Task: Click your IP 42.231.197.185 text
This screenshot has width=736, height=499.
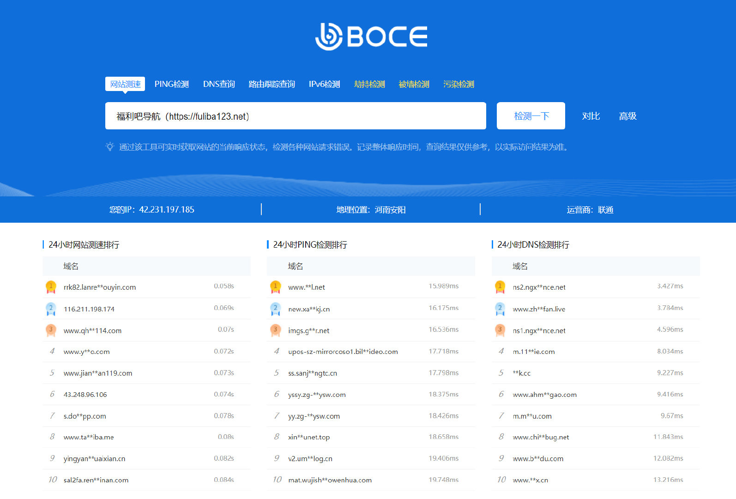Action: pyautogui.click(x=152, y=210)
